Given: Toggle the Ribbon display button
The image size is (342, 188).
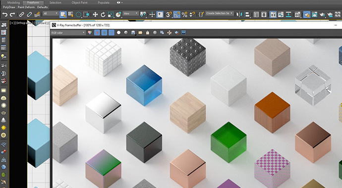Looking at the screenshot, I should tap(273, 14).
